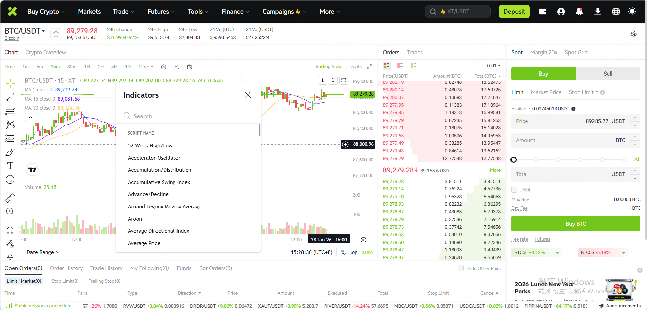Open the wallet icon in top bar

tap(543, 12)
